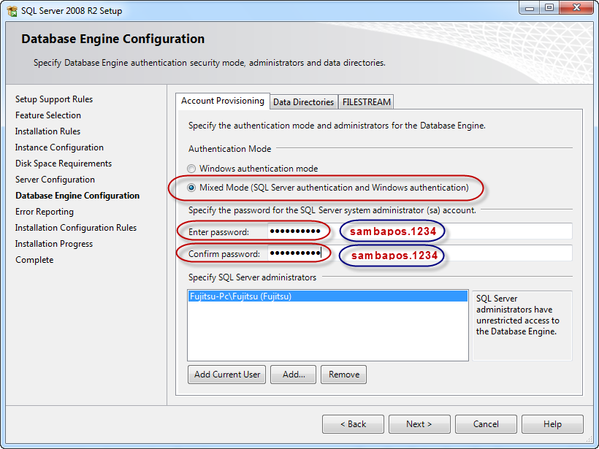This screenshot has height=449, width=599.
Task: Close the SQL Server Setup window
Action: pyautogui.click(x=577, y=7)
